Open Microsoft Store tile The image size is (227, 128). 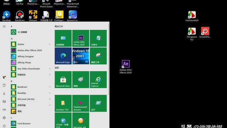pyautogui.click(x=63, y=80)
